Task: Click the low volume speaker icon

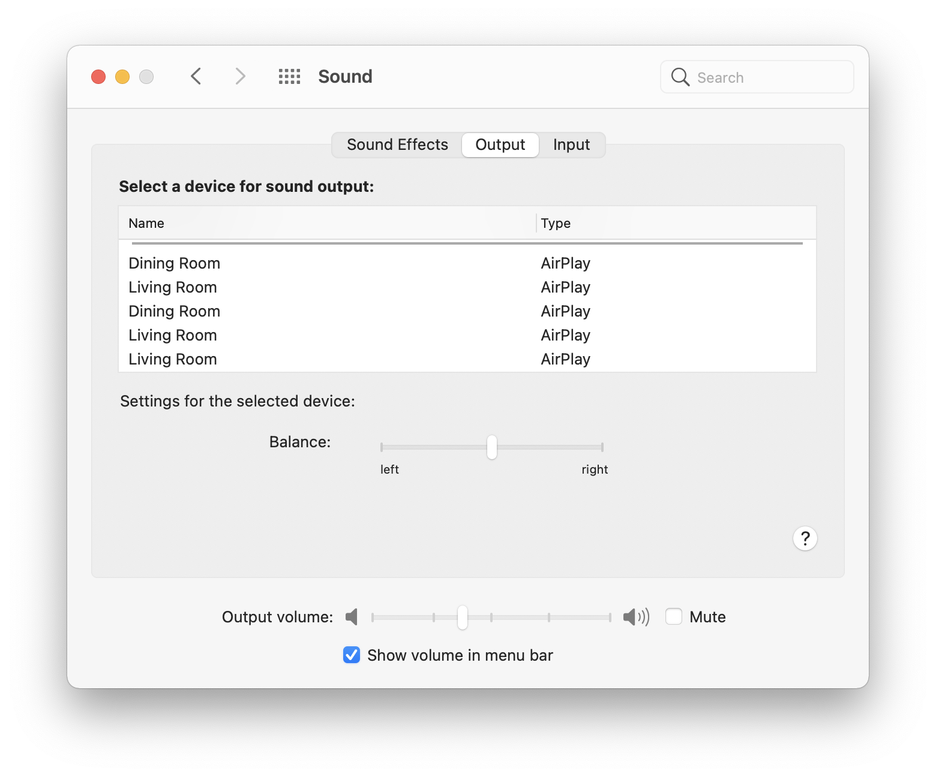Action: coord(352,617)
